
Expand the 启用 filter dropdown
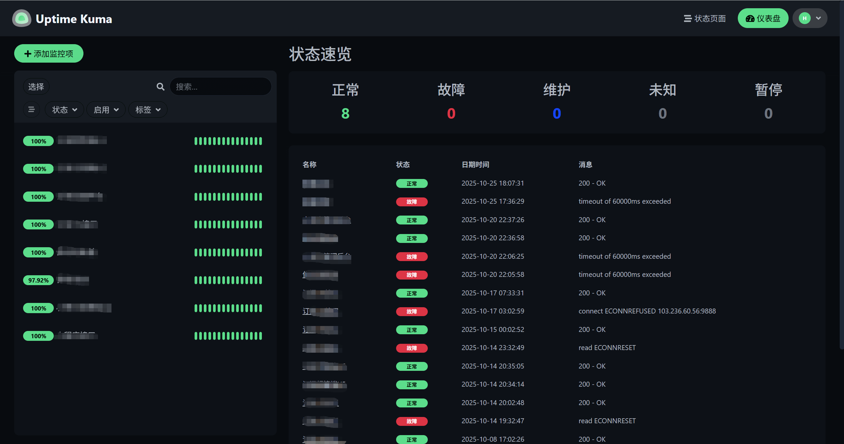click(x=106, y=110)
